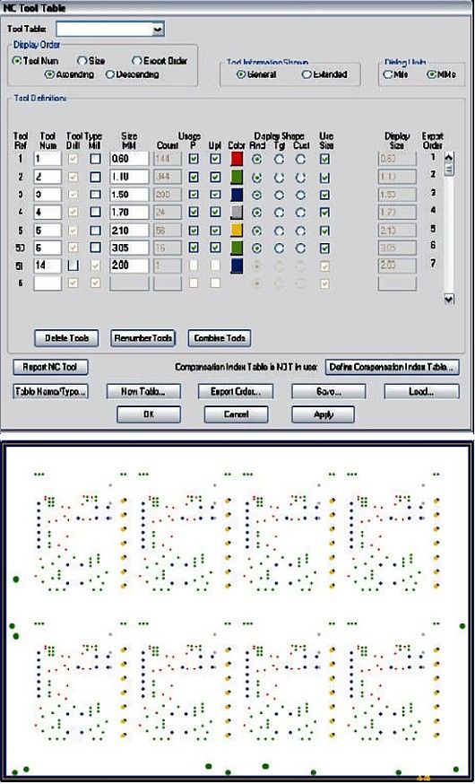Click the red color swatch for tool 1
Viewport: 475px width, 784px height.
point(237,159)
